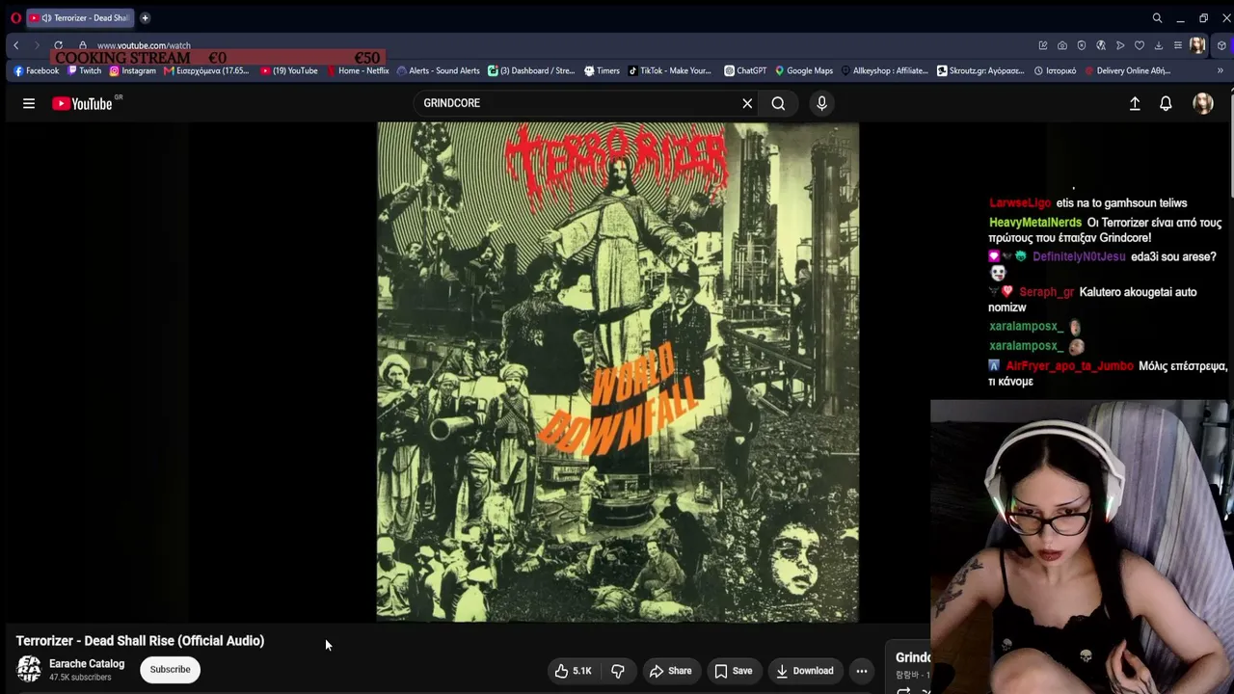1234x694 pixels.
Task: Go forward to the next page
Action: [37, 45]
